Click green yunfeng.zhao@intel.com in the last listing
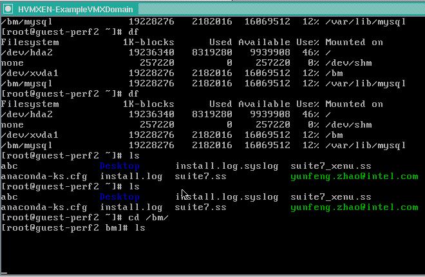The height and width of the screenshot is (277, 425). click(x=354, y=207)
